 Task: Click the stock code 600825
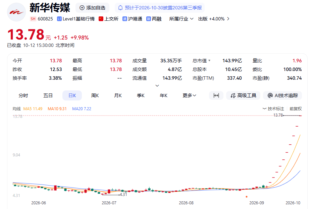pyautogui.click(x=45, y=19)
